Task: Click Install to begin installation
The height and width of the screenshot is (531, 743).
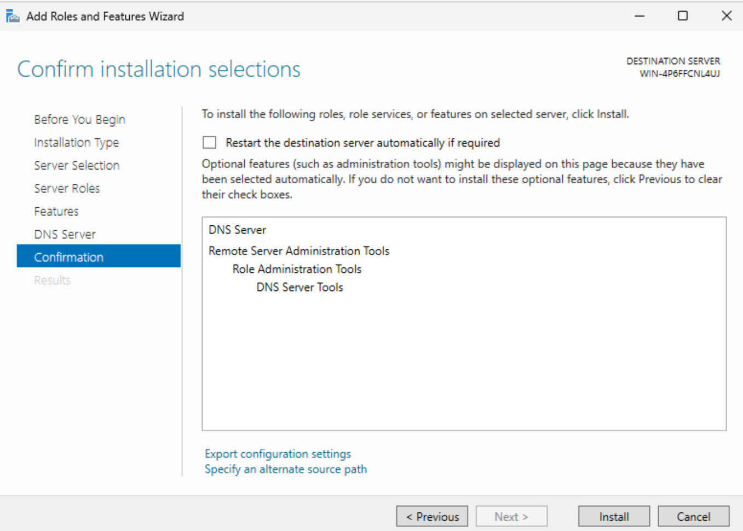Action: [x=614, y=517]
